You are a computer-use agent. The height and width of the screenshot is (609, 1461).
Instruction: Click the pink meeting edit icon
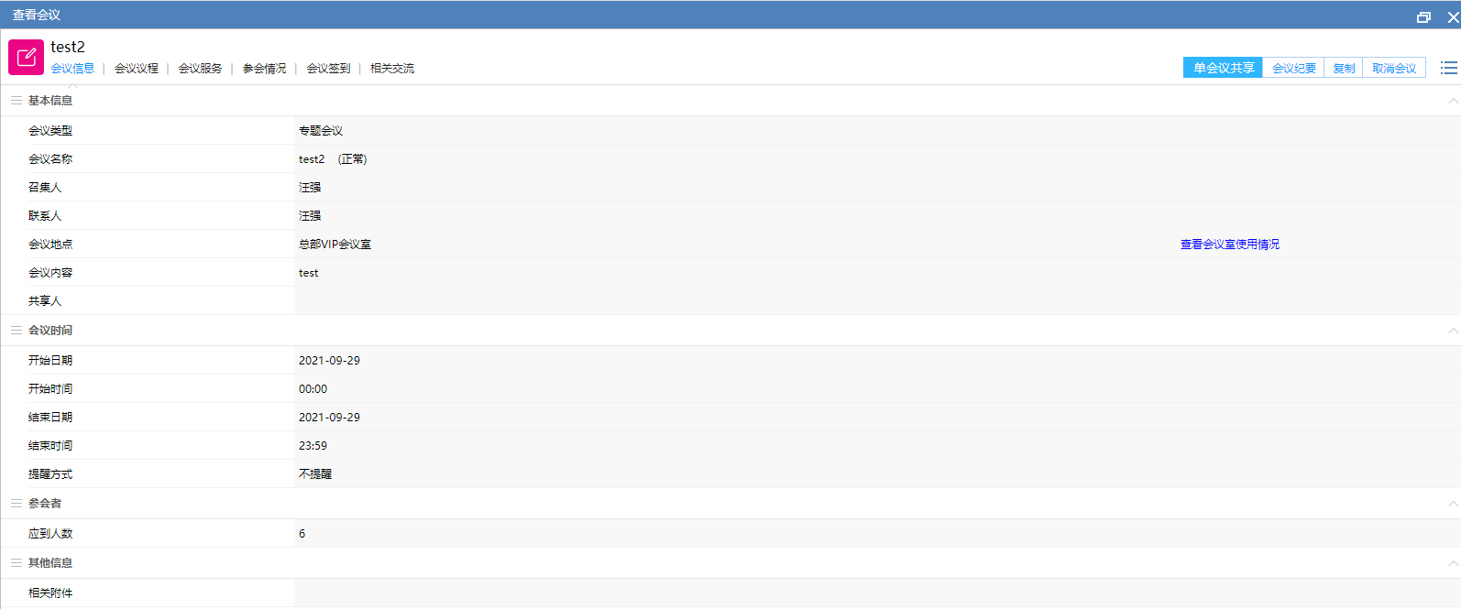26,57
